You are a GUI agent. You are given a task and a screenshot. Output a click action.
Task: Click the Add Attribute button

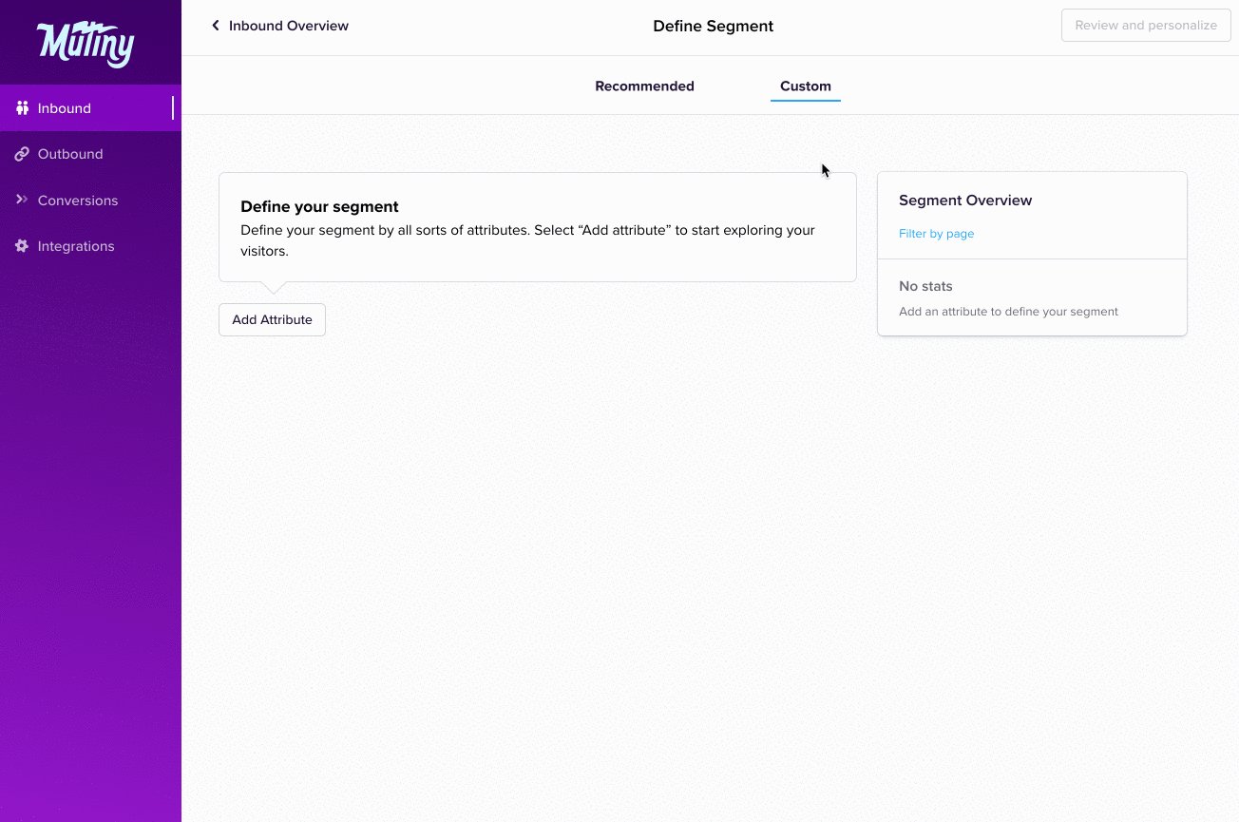coord(272,320)
